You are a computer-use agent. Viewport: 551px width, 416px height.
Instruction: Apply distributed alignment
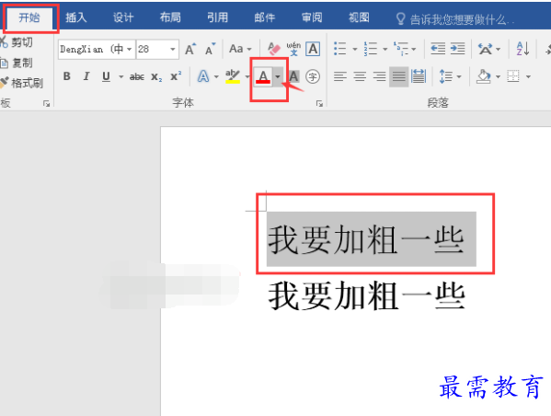coord(419,76)
